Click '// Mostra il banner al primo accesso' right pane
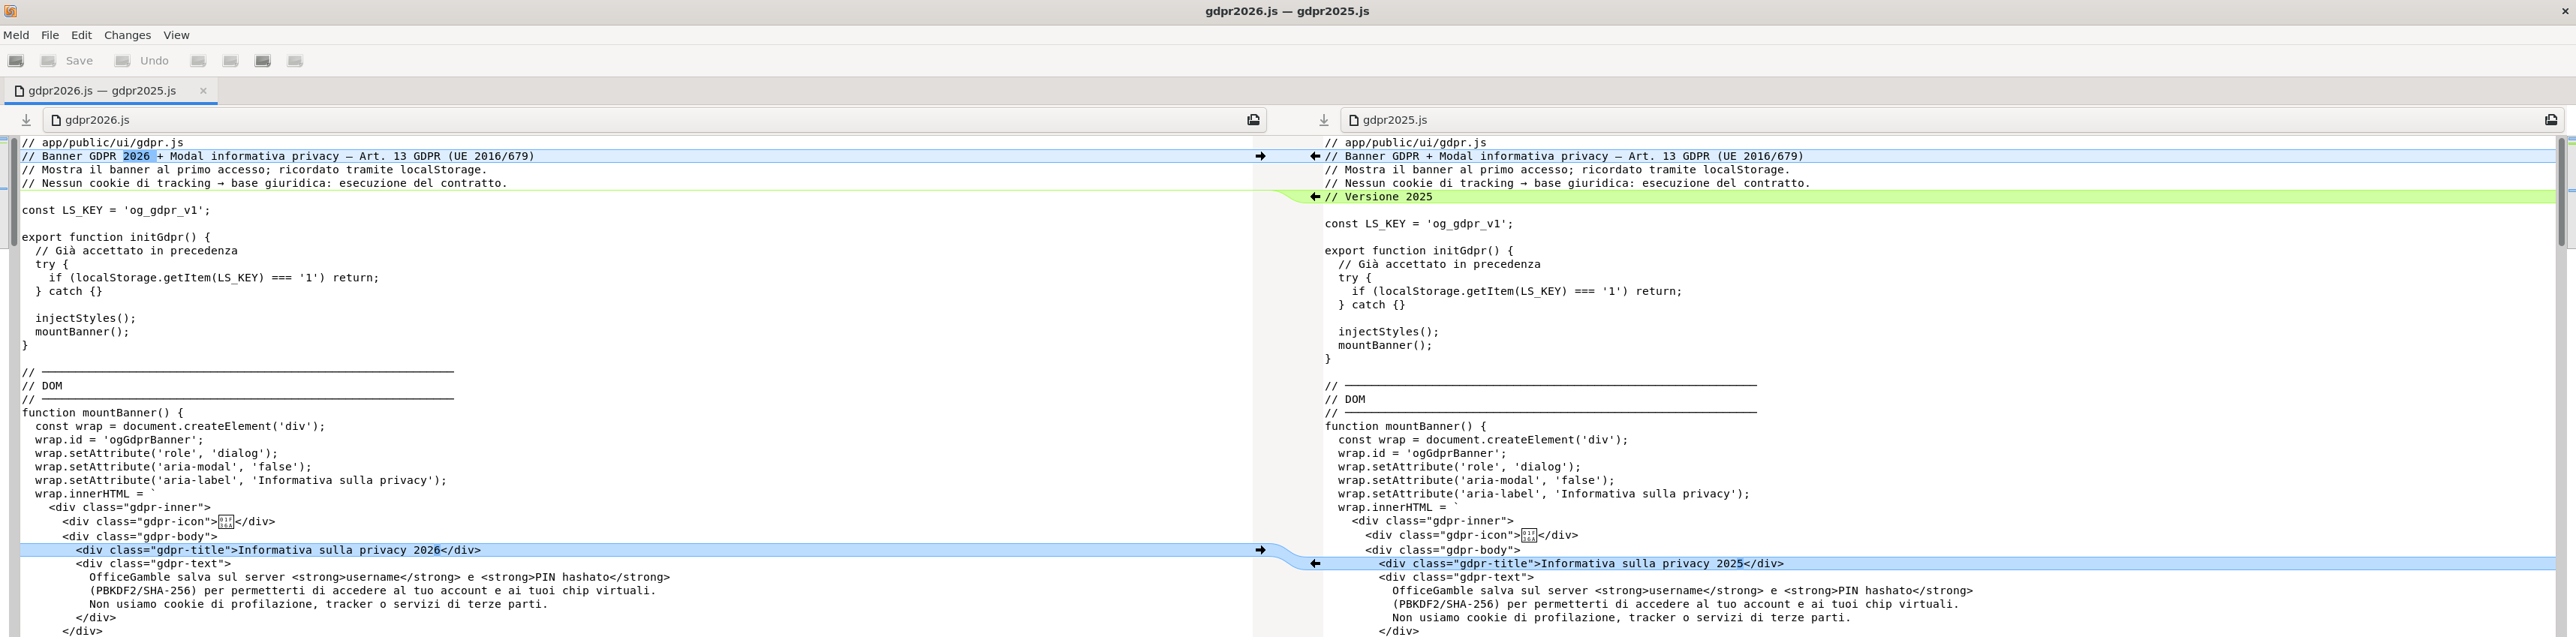 [x=1557, y=170]
